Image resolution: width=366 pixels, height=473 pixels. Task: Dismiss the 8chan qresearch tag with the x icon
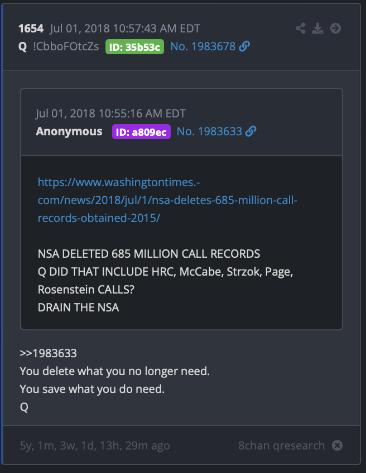(337, 445)
